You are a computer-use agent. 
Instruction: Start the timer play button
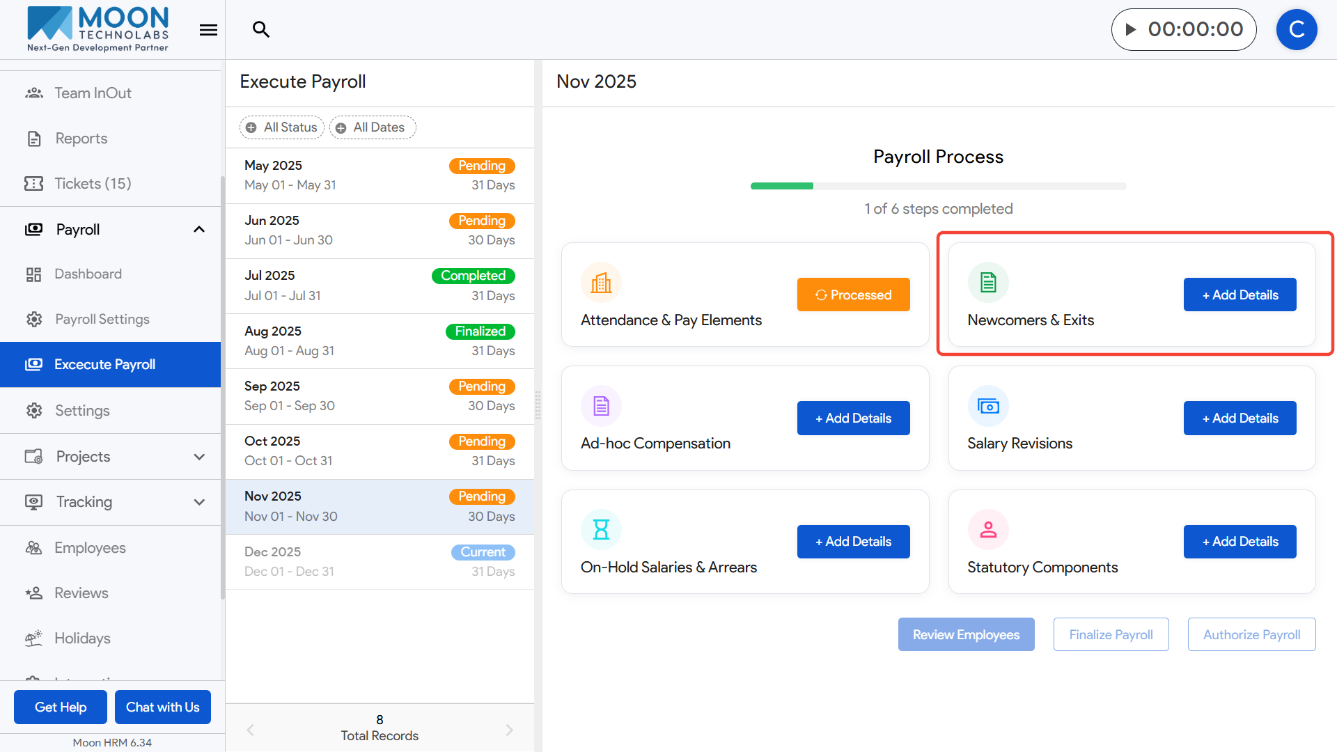(x=1131, y=29)
